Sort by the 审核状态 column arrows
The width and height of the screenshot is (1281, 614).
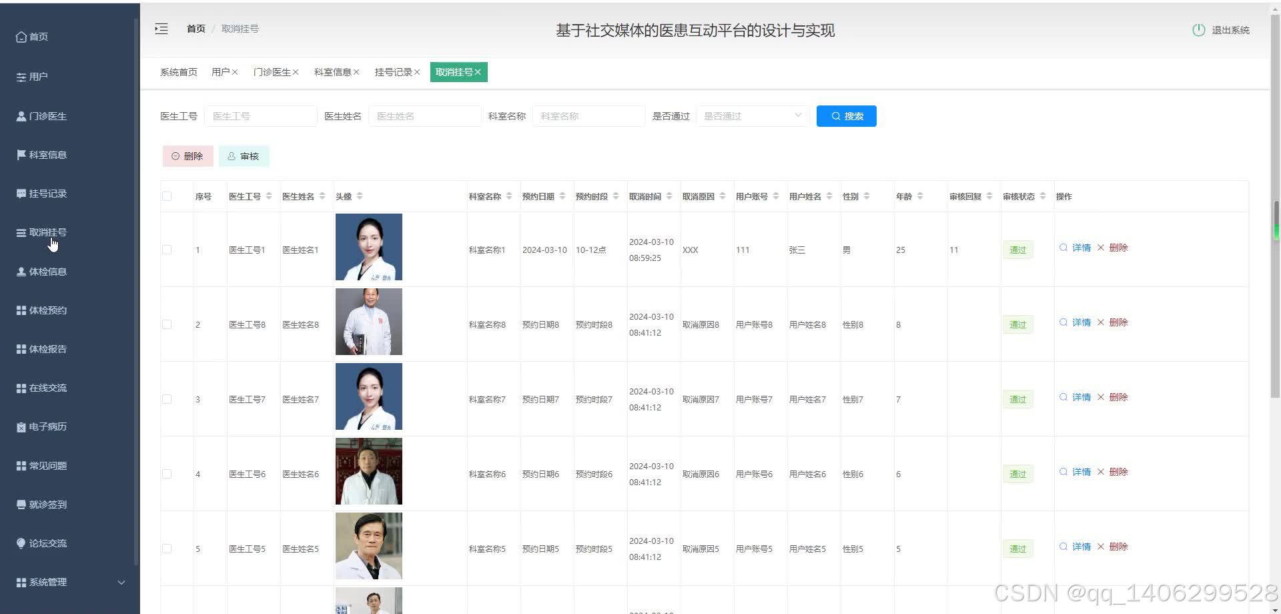(1043, 196)
